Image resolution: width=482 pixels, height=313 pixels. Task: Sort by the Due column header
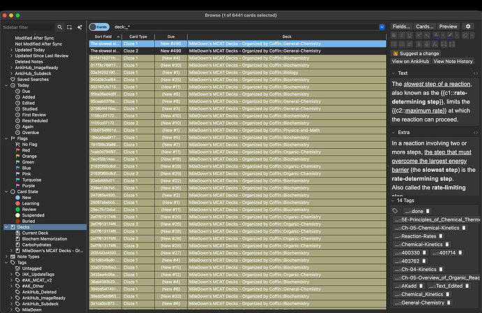[x=171, y=36]
